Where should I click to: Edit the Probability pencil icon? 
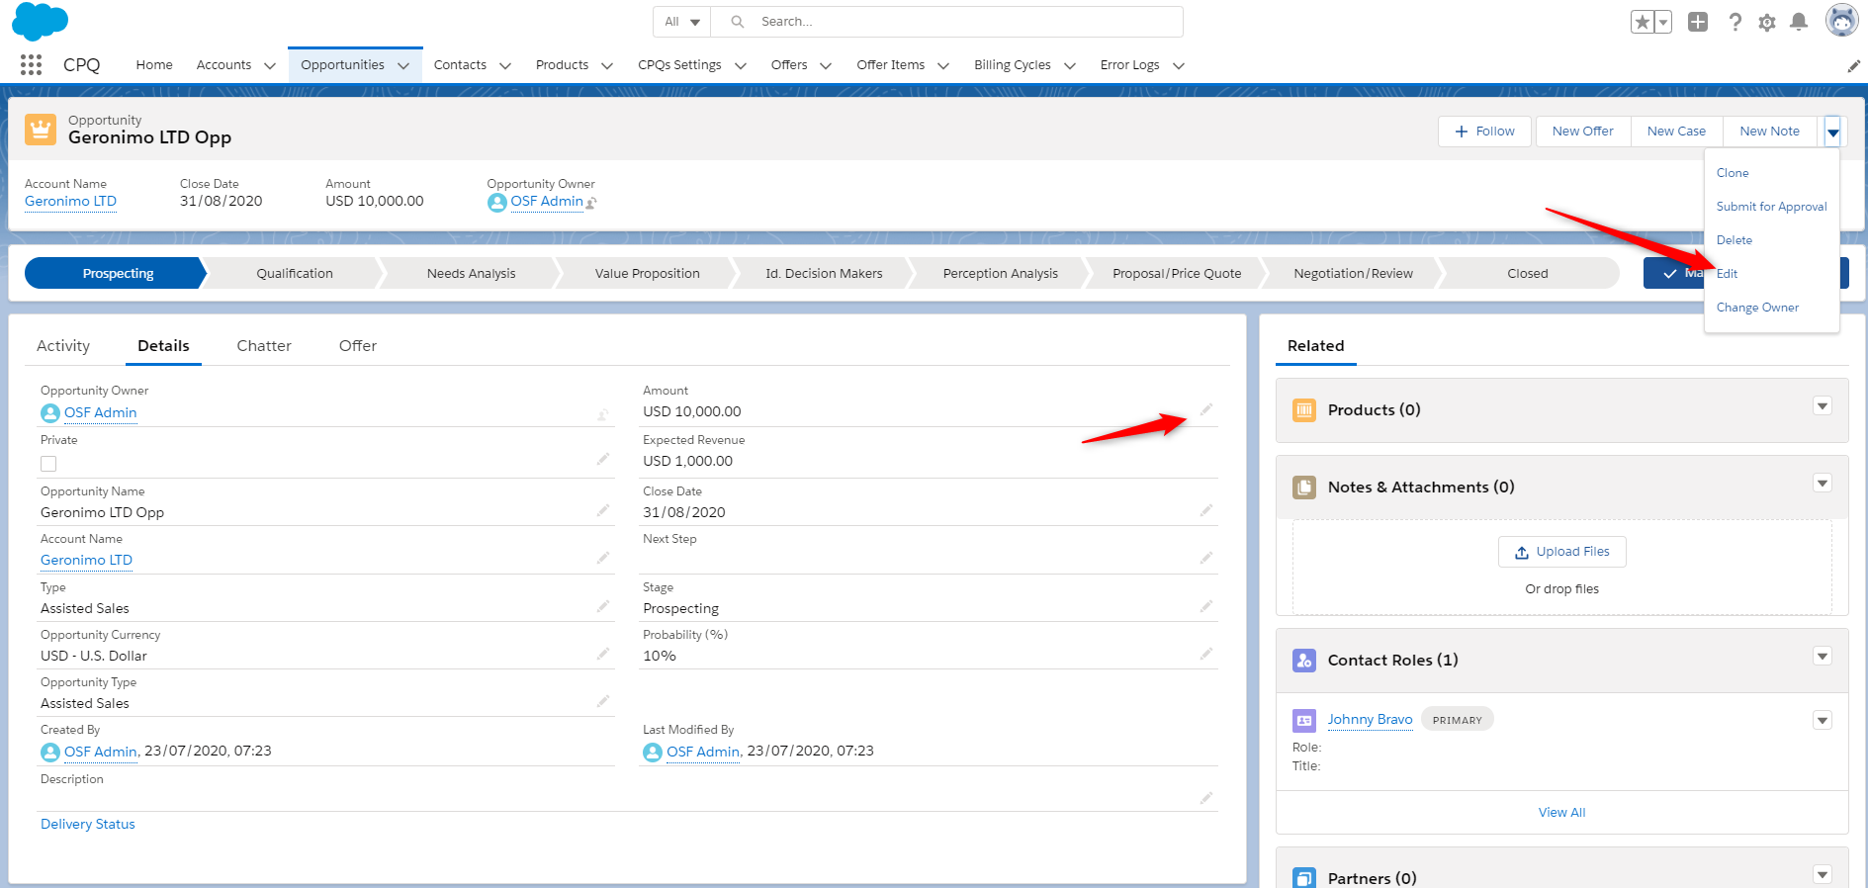1206,654
